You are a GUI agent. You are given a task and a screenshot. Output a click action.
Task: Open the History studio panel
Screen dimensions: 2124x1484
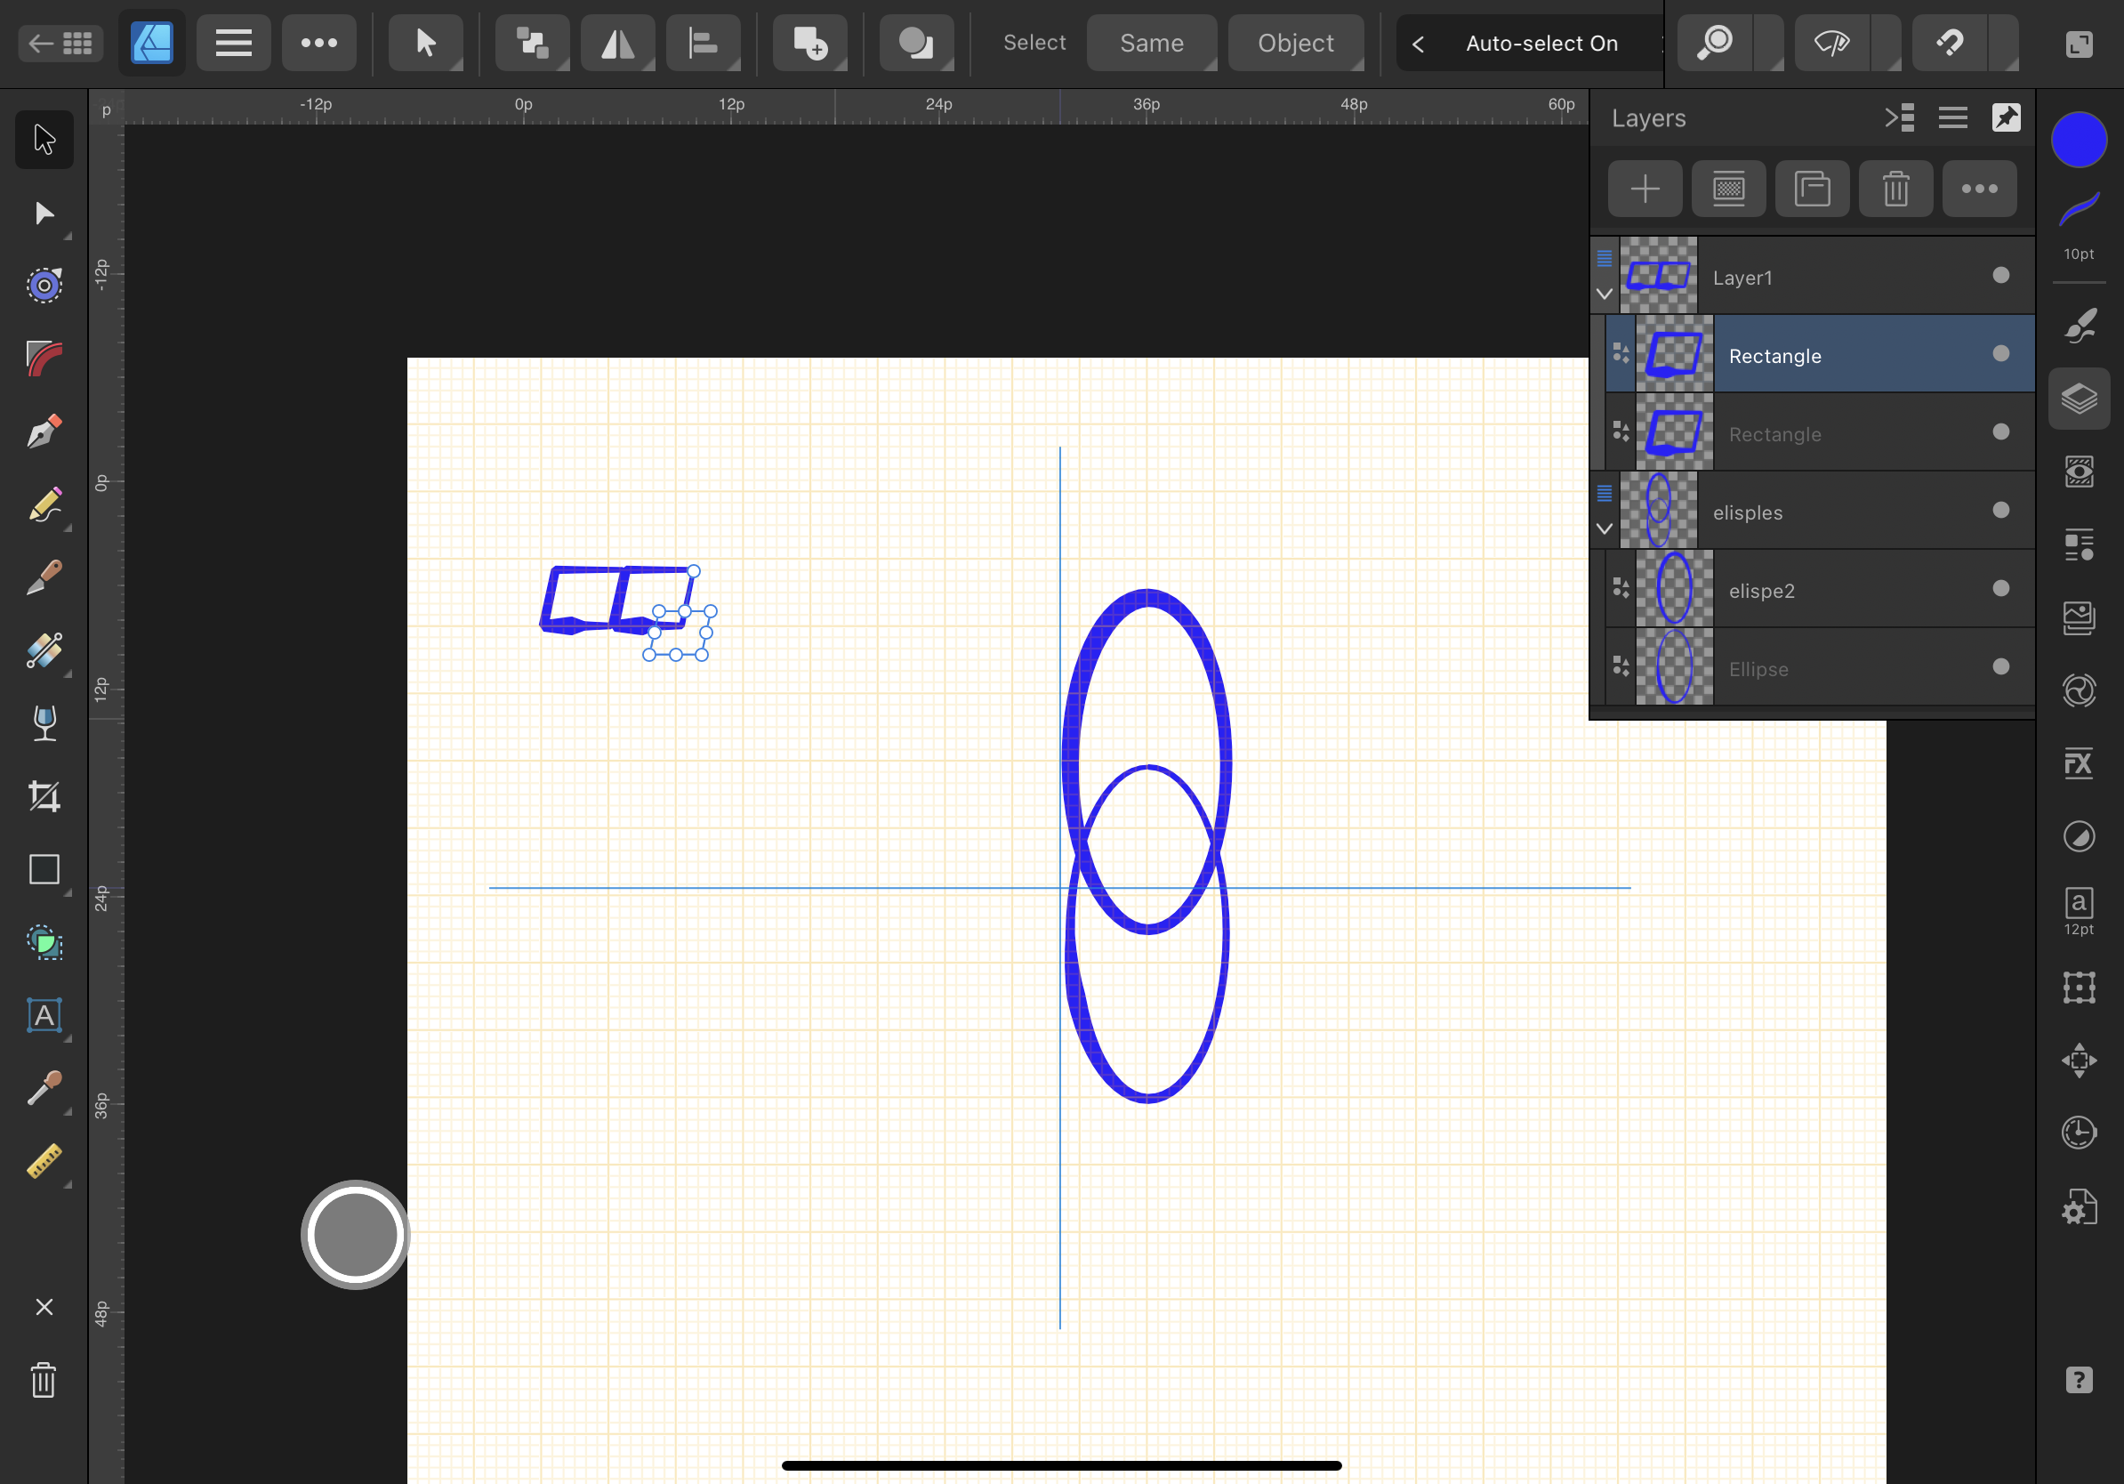(x=2079, y=1133)
